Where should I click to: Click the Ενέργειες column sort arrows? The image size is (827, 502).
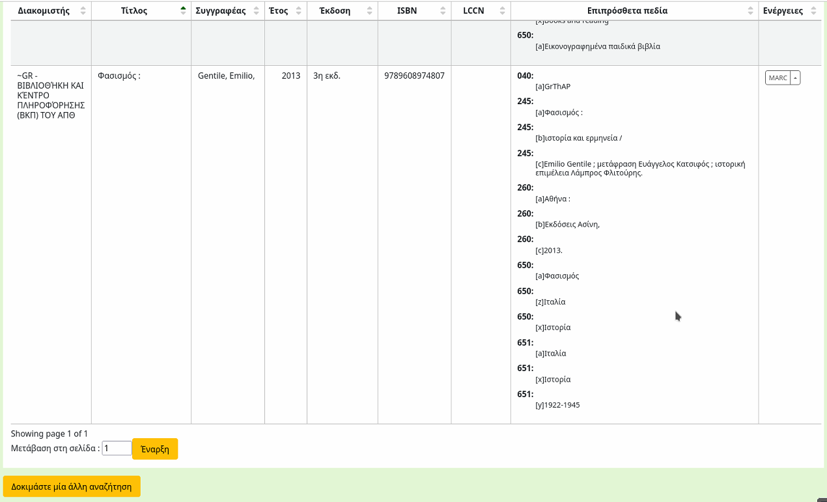point(813,11)
